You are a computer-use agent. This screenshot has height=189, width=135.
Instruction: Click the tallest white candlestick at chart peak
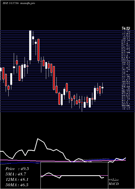(x=30, y=45)
